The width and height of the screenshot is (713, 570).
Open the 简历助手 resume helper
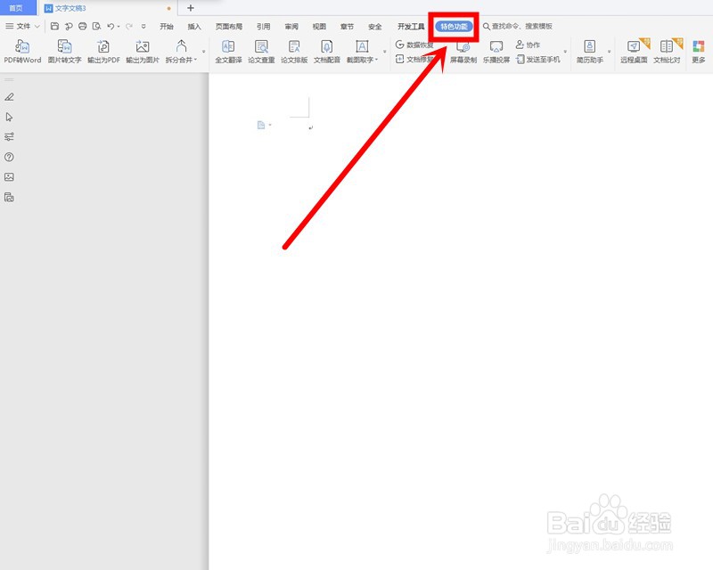(x=590, y=51)
